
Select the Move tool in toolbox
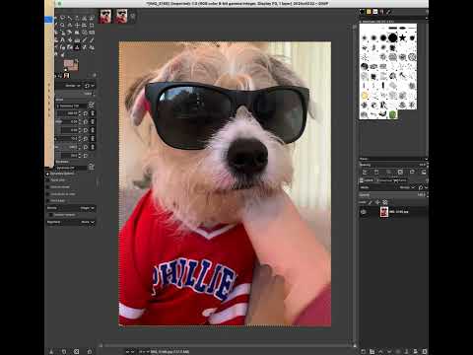(x=77, y=26)
